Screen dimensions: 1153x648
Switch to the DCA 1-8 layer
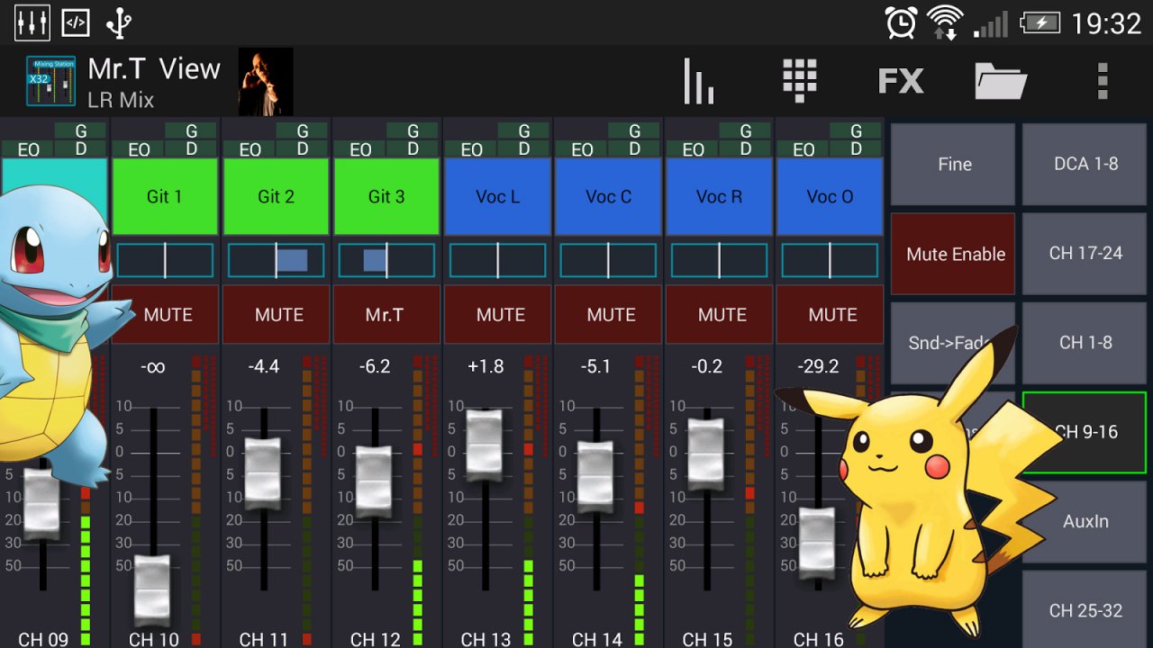(1085, 165)
